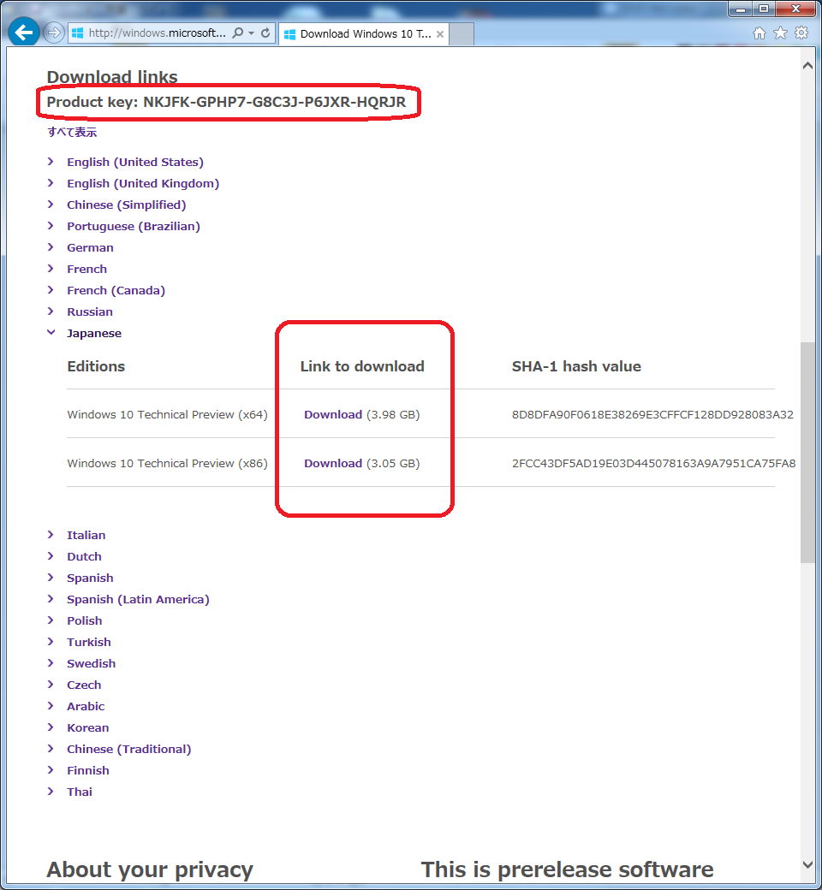Open the Korean language link

click(x=87, y=727)
